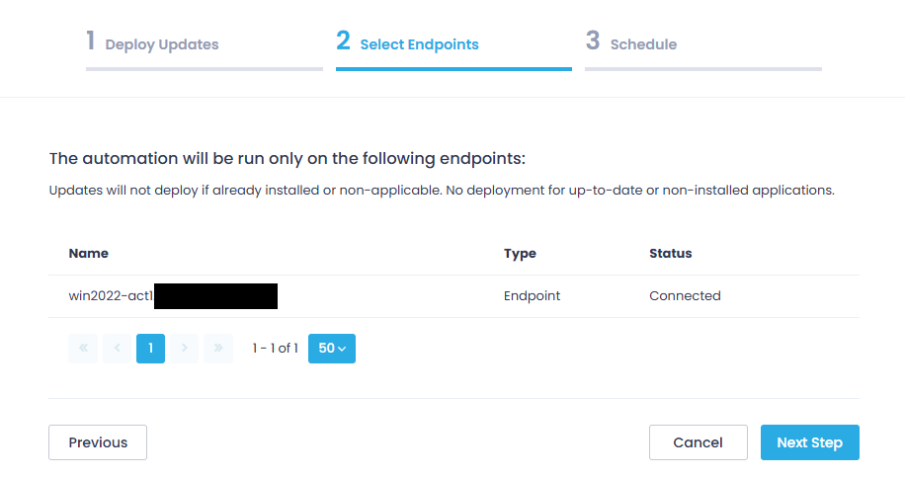
Task: Click the Endpoint type cell
Action: point(533,295)
